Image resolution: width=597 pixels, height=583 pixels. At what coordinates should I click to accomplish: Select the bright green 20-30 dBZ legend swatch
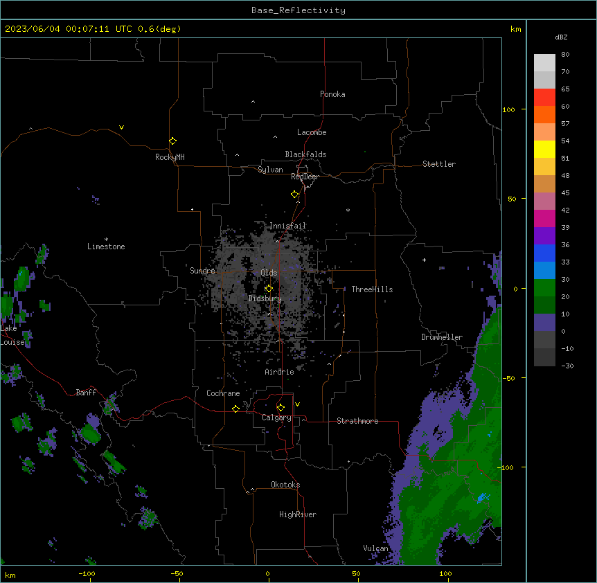pyautogui.click(x=544, y=288)
